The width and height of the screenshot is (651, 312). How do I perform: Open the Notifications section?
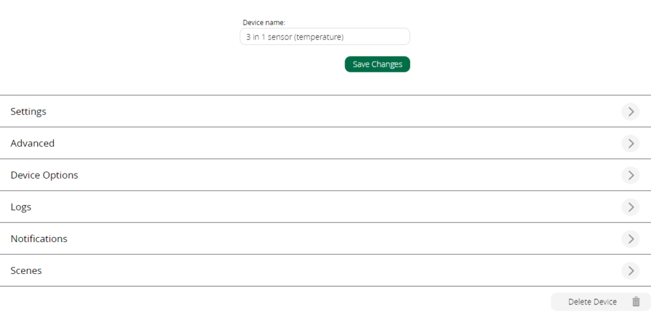(325, 238)
